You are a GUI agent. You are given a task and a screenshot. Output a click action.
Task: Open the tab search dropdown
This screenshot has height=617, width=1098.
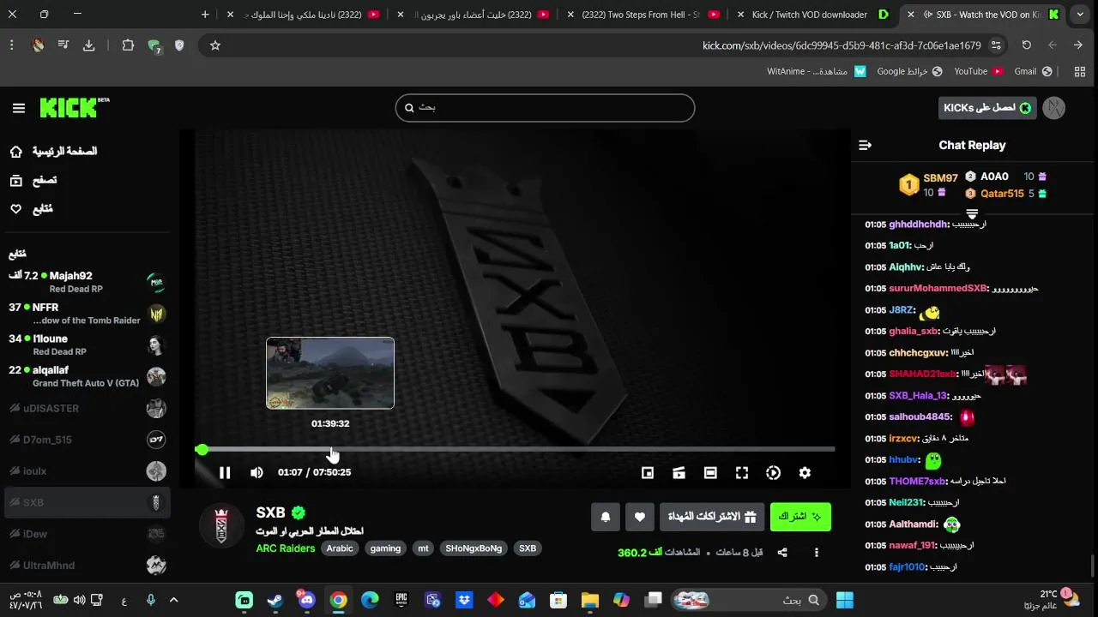click(1080, 15)
